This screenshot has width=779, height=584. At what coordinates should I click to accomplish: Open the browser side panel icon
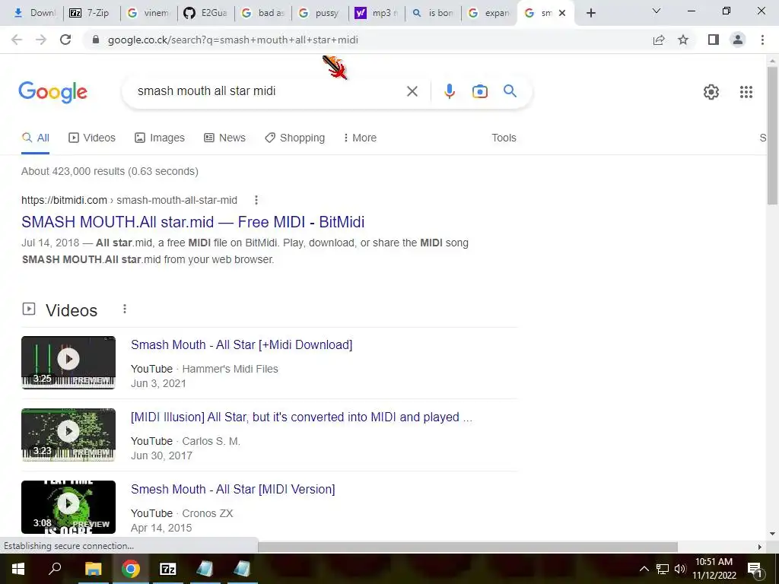714,40
